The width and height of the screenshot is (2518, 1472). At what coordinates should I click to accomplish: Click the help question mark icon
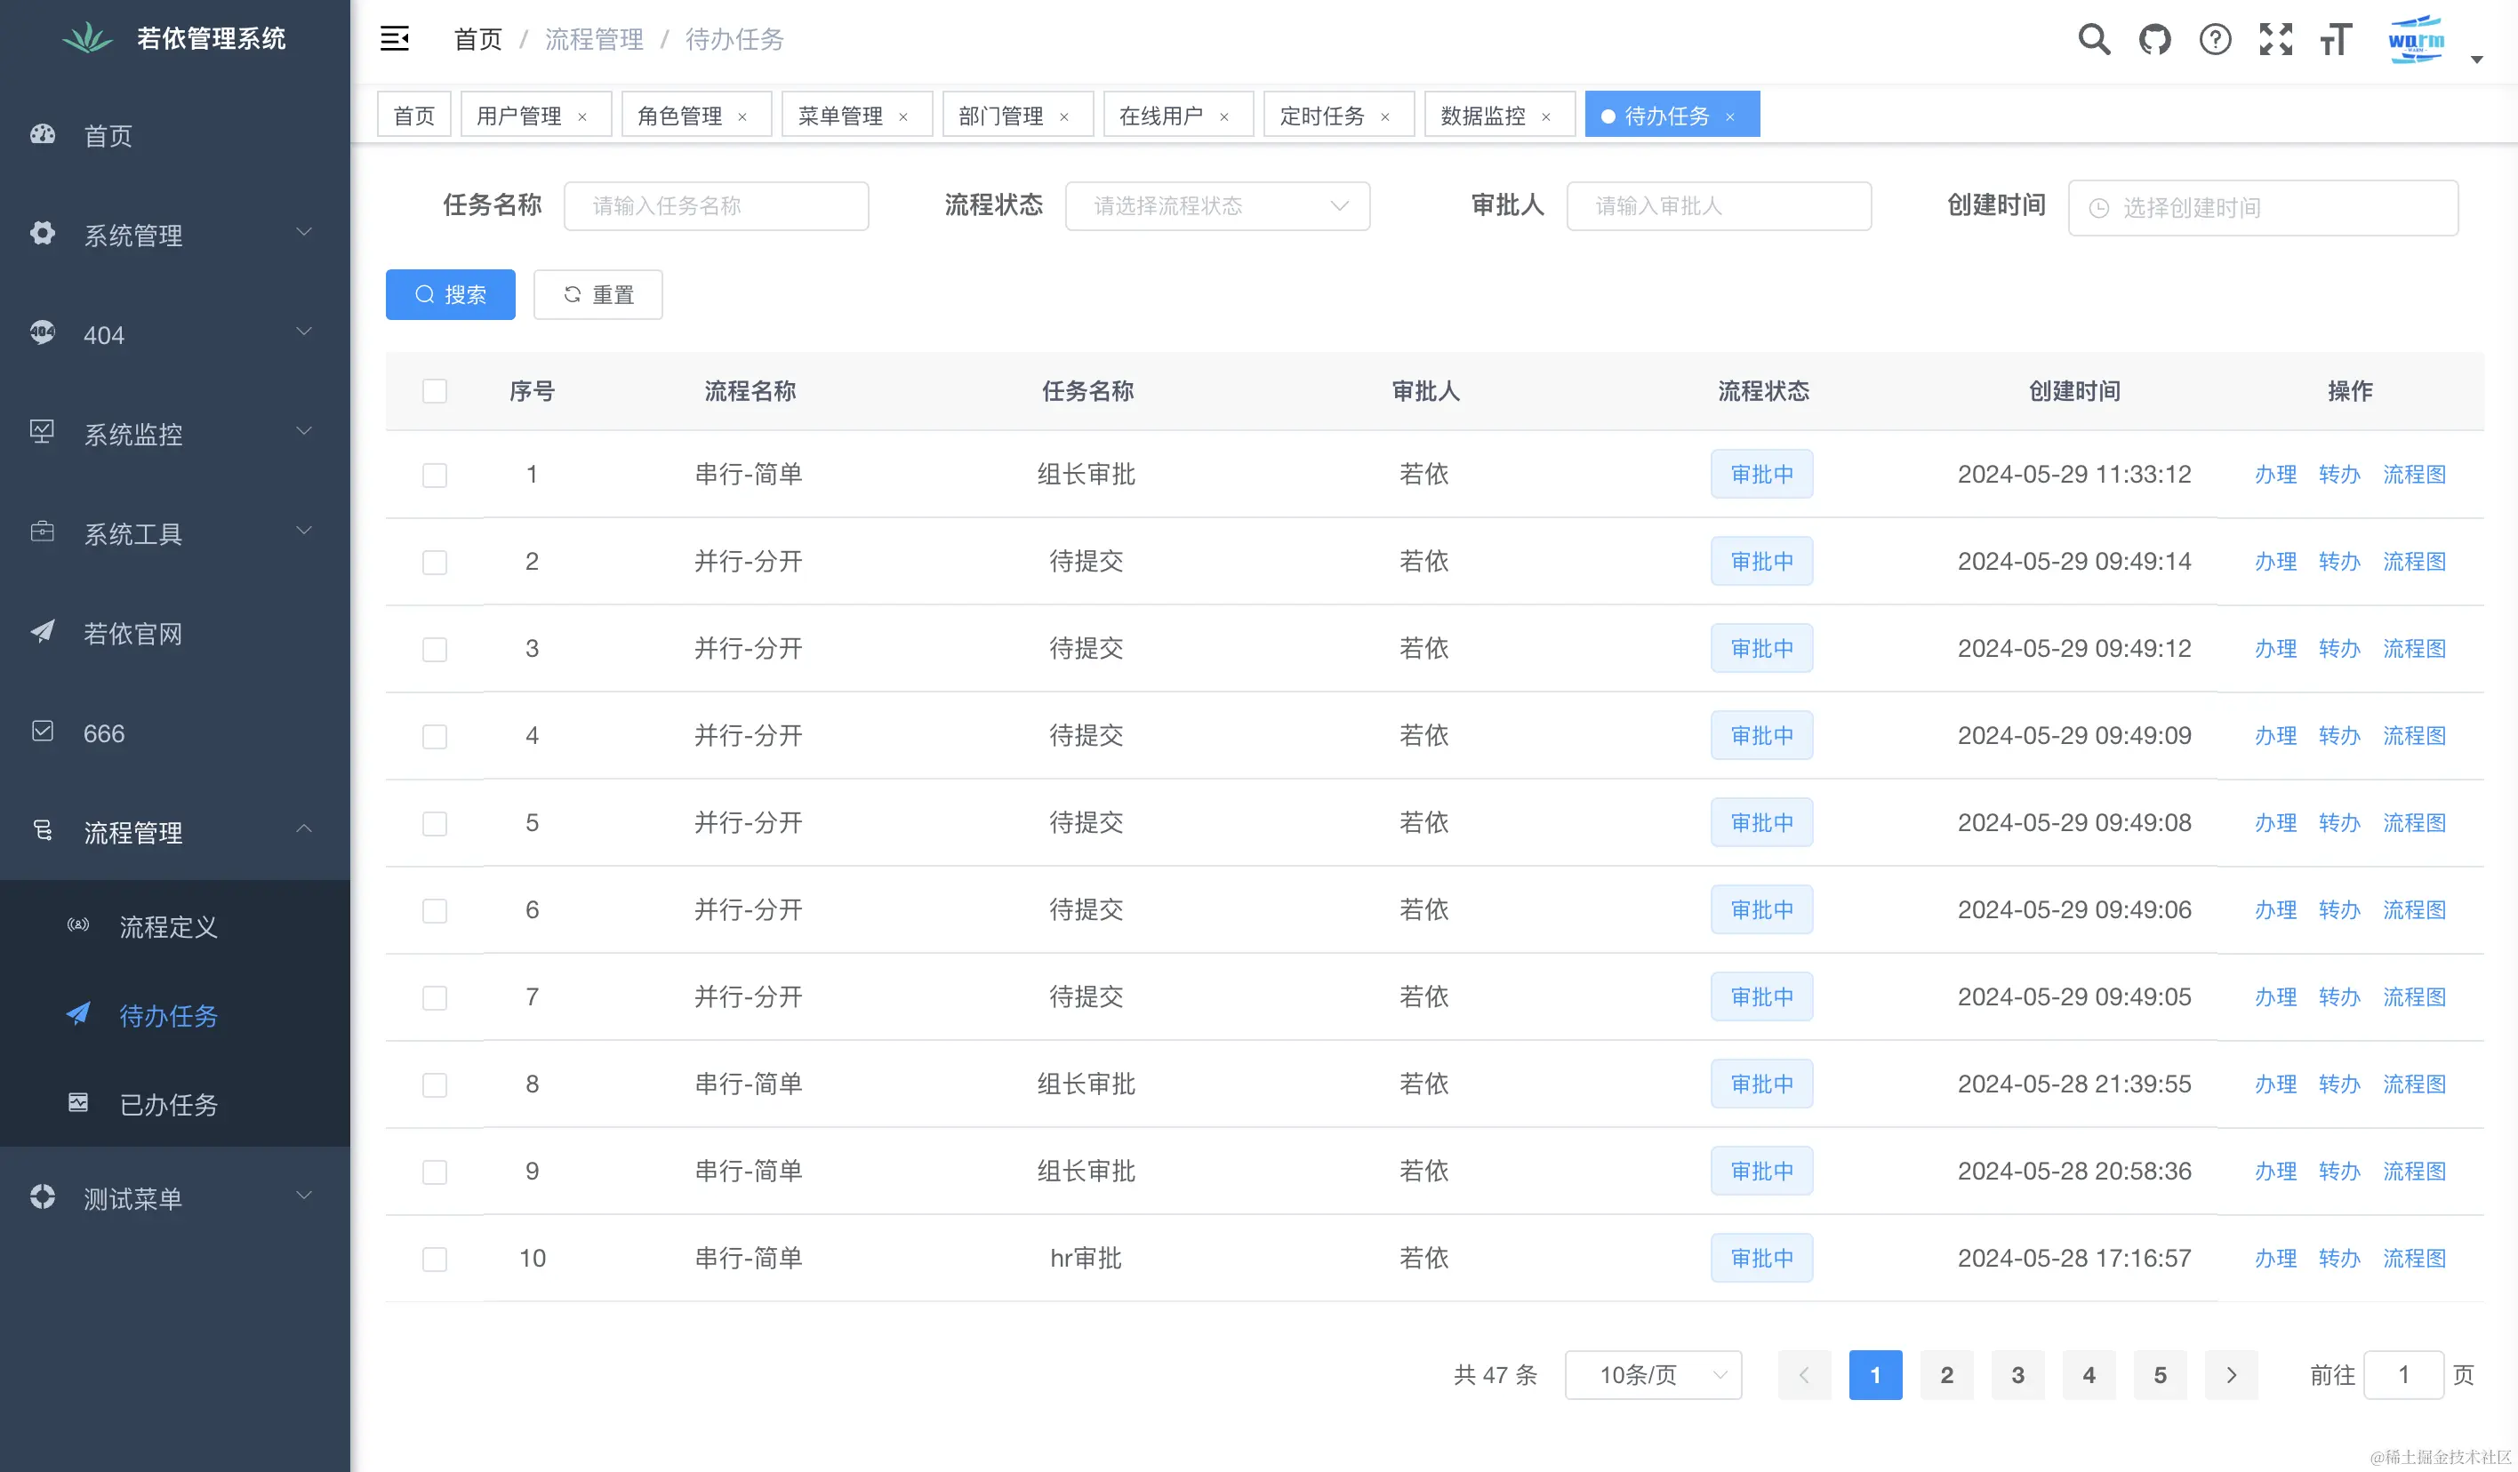coord(2214,40)
